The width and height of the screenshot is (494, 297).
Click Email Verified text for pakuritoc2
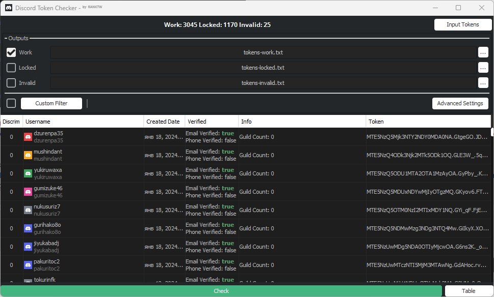tap(210, 261)
